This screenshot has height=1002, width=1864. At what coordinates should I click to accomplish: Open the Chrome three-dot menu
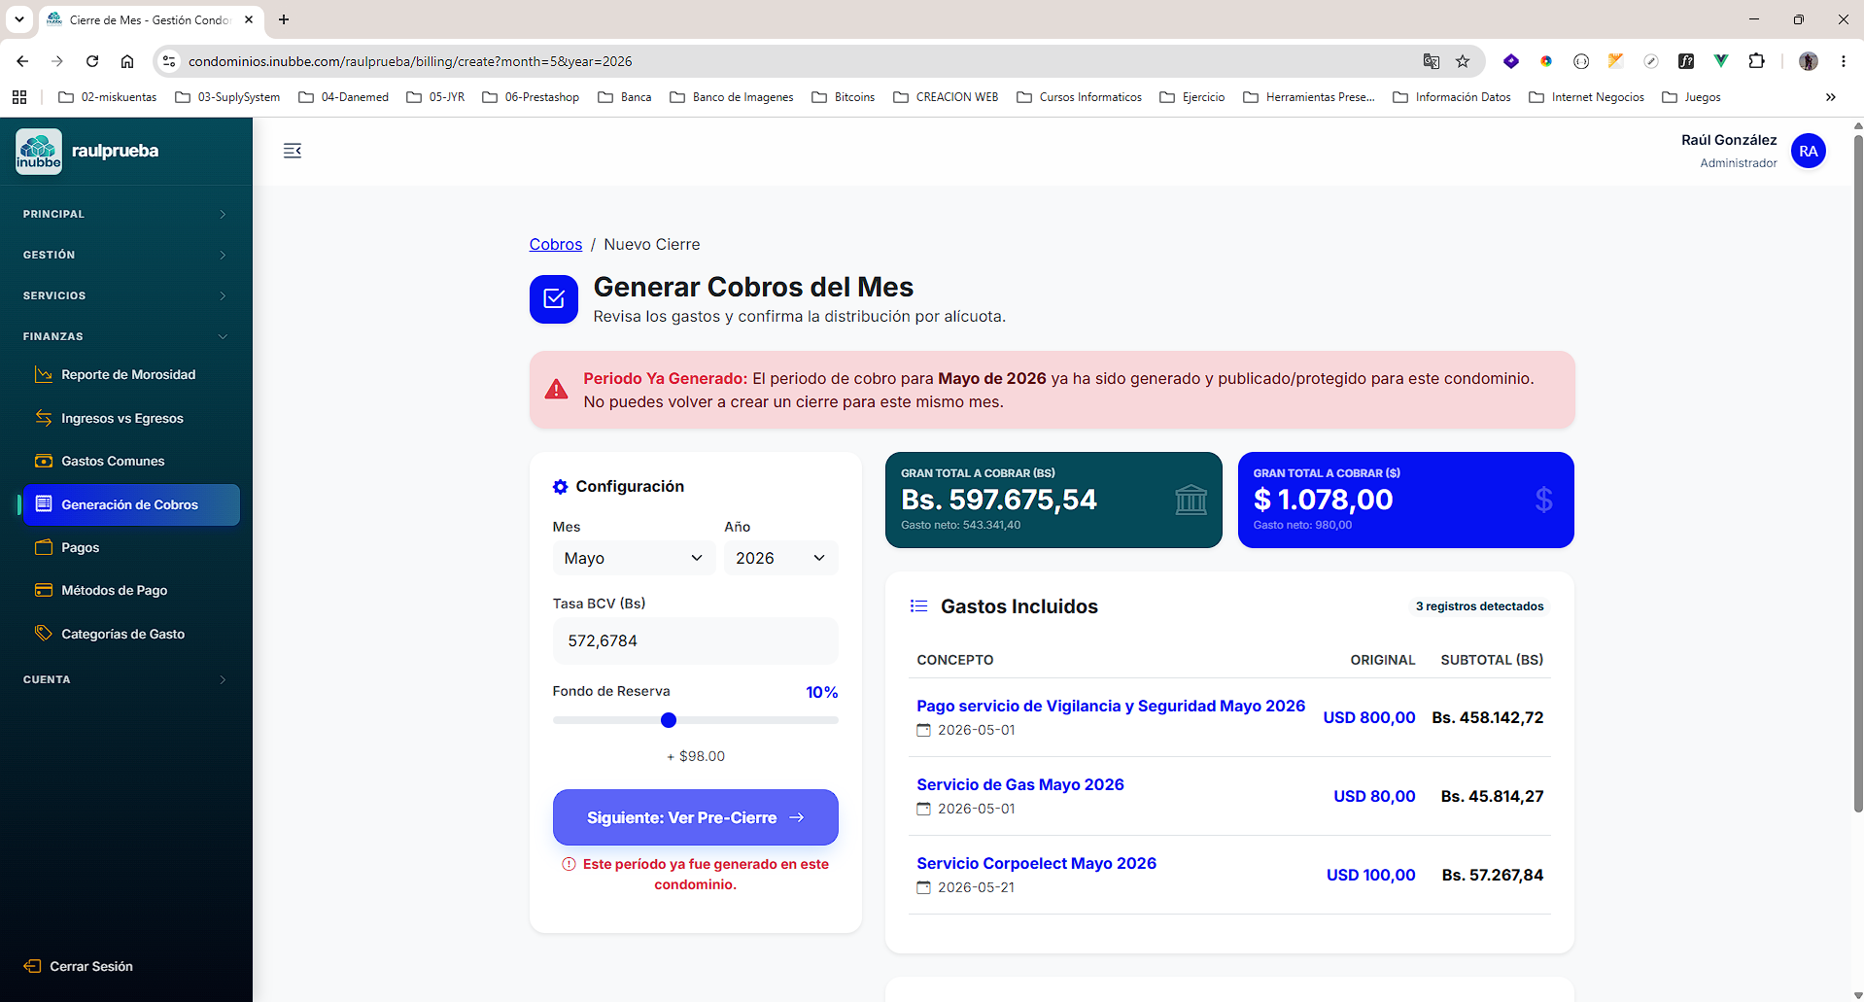tap(1843, 61)
